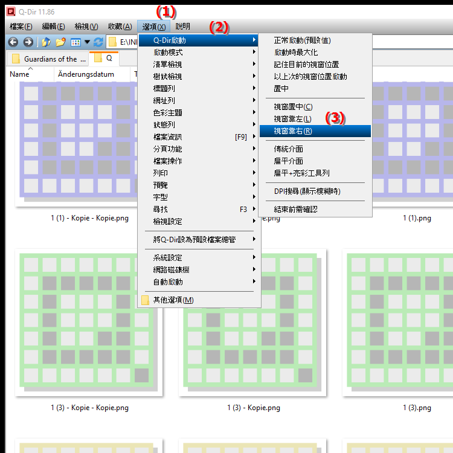Expand the Q-Dir啟動 submenu
453x453 pixels.
pos(199,40)
